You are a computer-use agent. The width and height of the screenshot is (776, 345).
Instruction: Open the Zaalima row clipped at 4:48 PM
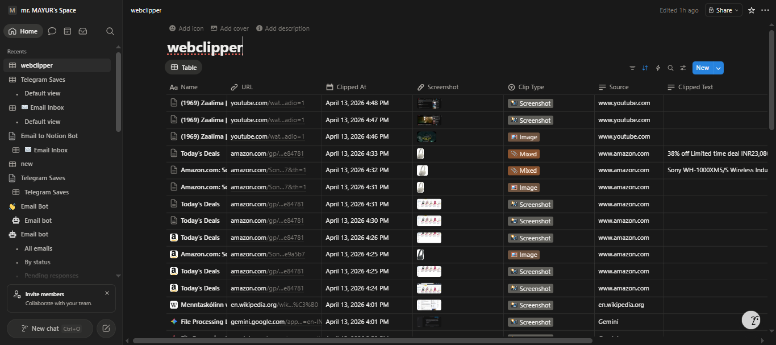click(203, 103)
